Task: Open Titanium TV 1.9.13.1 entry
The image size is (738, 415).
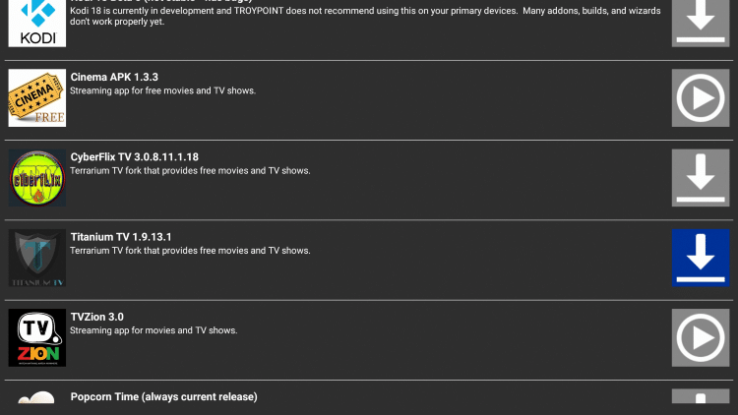Action: (x=121, y=237)
